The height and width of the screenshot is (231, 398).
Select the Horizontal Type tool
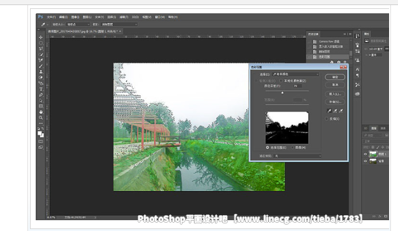coord(41,89)
